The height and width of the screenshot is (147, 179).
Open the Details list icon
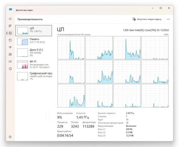coord(10,62)
